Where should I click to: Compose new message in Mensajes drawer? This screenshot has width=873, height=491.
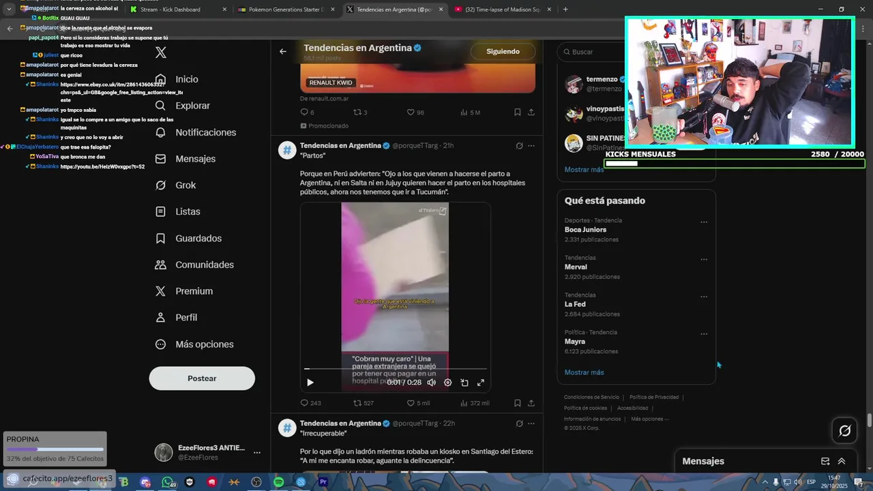pyautogui.click(x=825, y=461)
